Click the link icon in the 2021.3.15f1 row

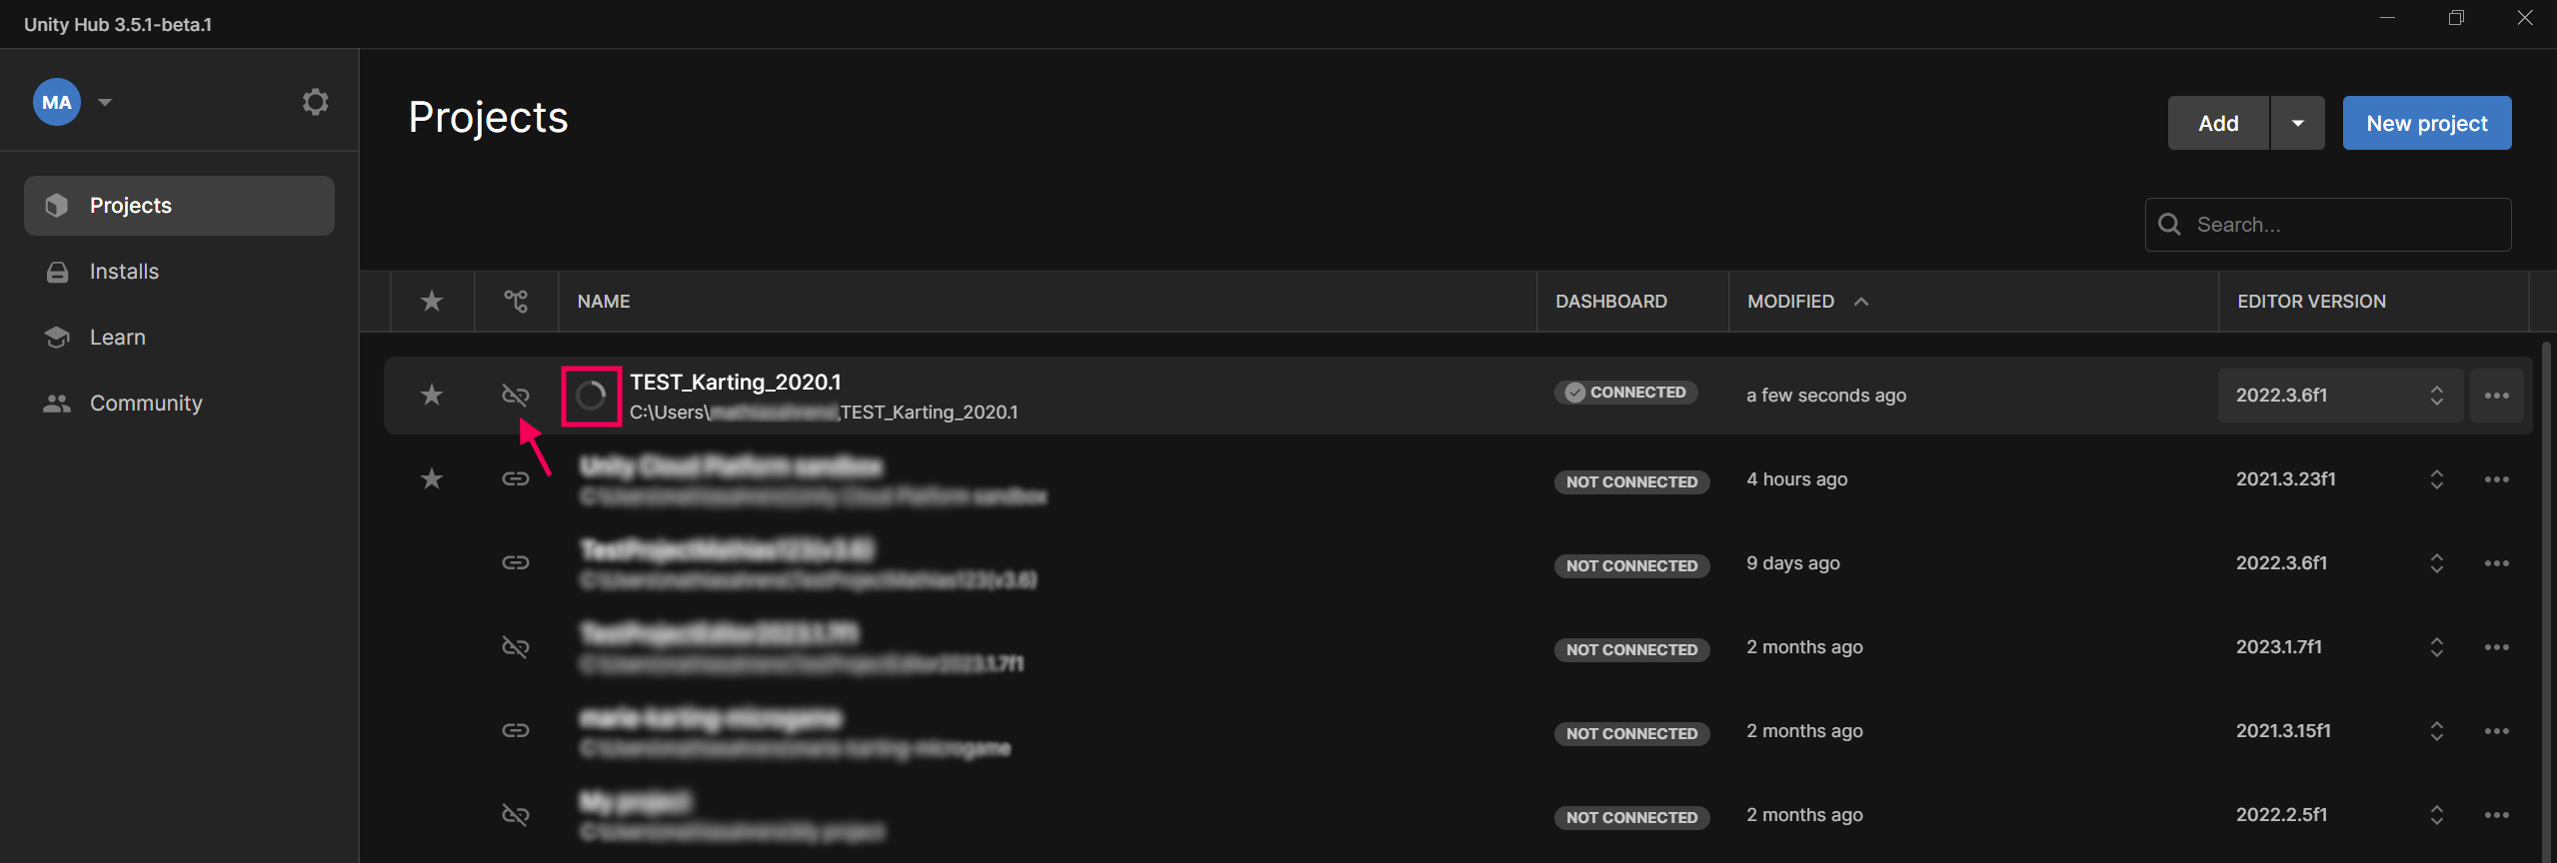point(516,730)
